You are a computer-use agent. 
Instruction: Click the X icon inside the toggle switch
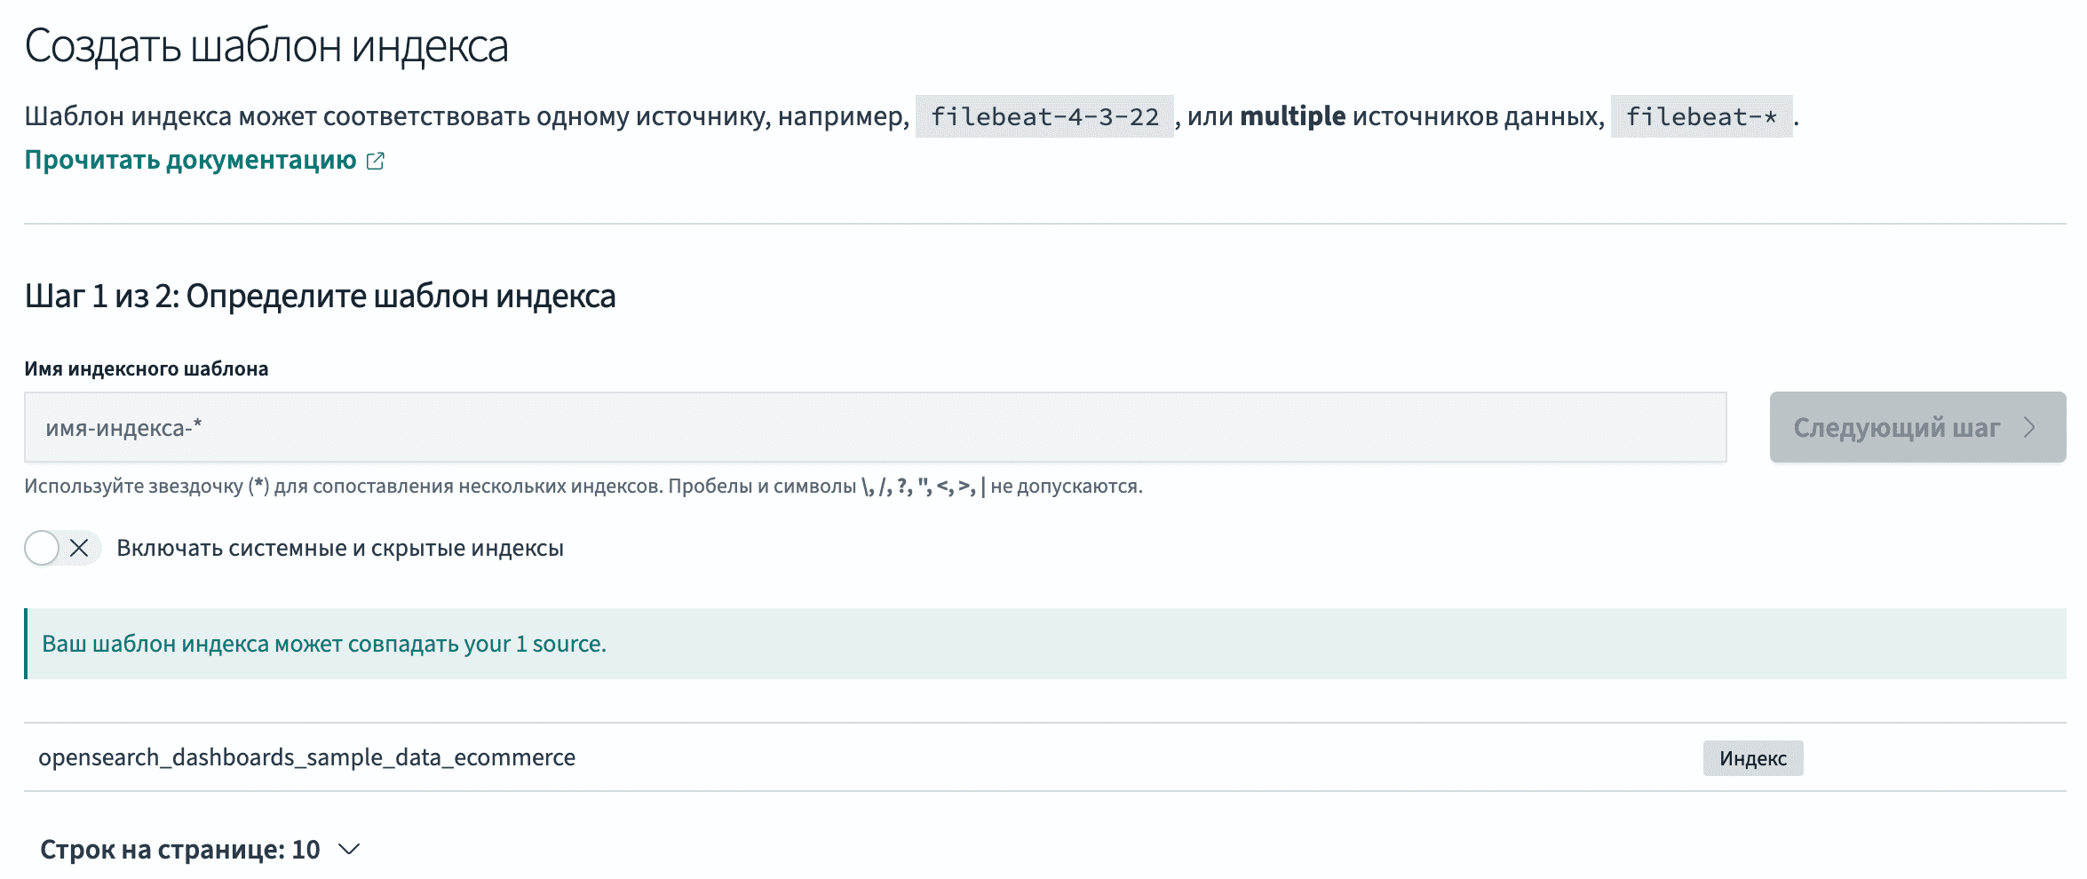pos(79,548)
